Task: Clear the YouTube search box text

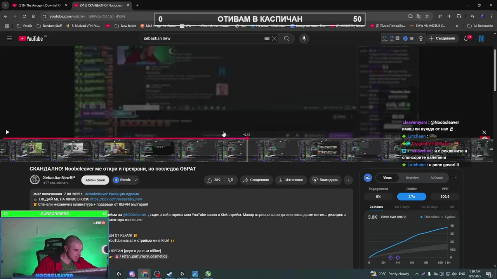Action: (x=274, y=38)
